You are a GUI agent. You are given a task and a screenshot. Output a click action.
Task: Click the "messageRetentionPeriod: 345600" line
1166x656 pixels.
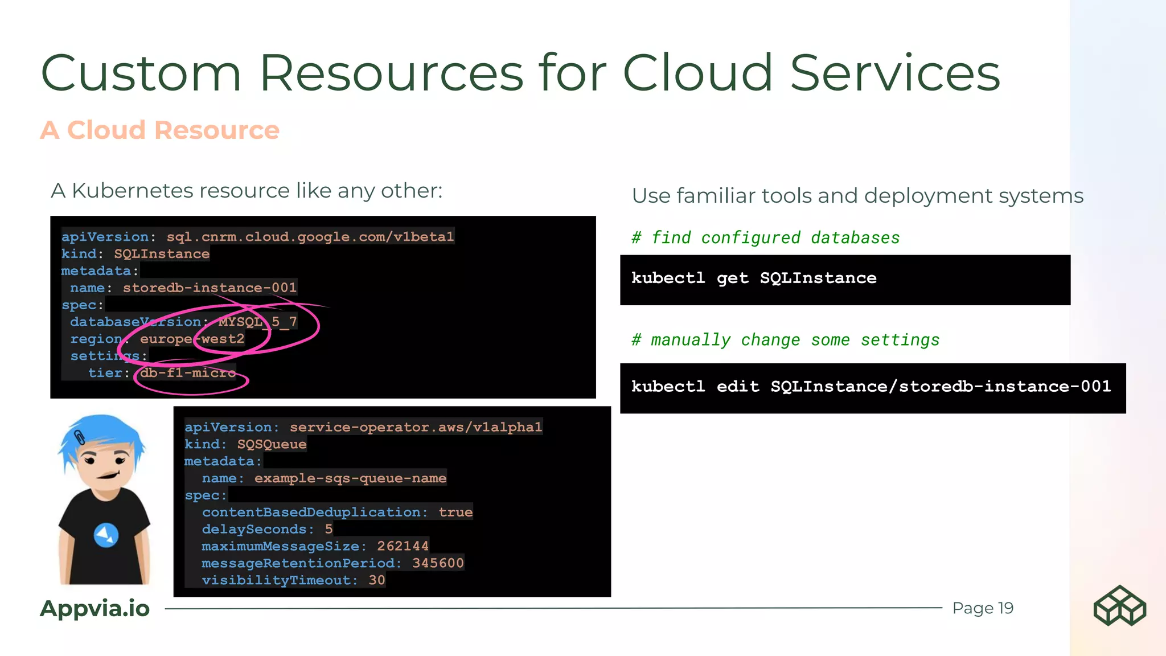coord(332,563)
